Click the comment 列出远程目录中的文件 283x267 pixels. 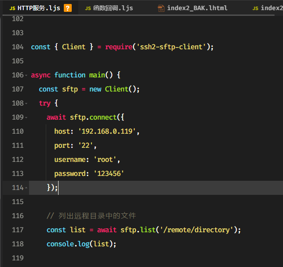tap(91, 216)
